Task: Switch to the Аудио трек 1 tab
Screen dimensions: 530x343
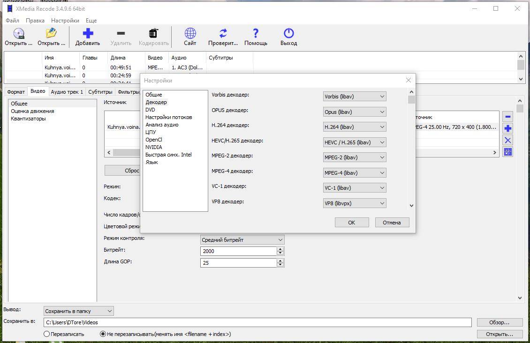Action: click(x=67, y=92)
